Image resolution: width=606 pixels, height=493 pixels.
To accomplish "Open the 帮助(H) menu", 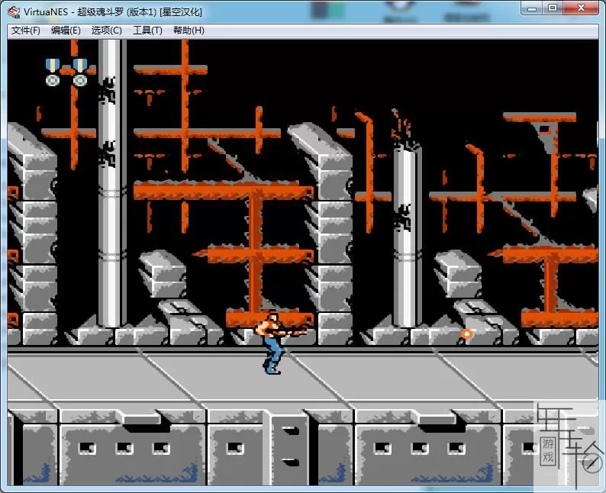I will pyautogui.click(x=189, y=31).
